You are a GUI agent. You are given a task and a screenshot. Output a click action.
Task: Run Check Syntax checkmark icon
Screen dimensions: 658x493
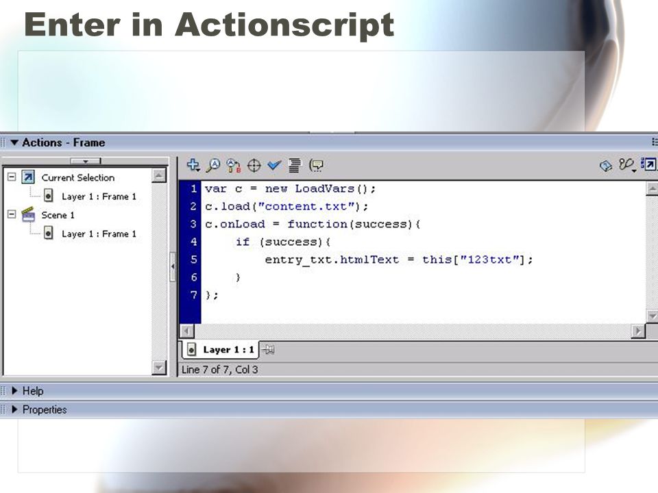tap(274, 166)
